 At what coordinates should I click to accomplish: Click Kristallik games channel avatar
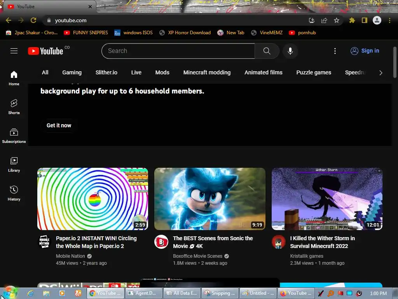tap(278, 241)
